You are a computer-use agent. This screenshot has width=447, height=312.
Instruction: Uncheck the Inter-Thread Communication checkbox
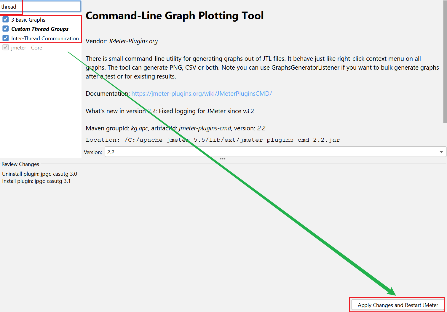[6, 38]
